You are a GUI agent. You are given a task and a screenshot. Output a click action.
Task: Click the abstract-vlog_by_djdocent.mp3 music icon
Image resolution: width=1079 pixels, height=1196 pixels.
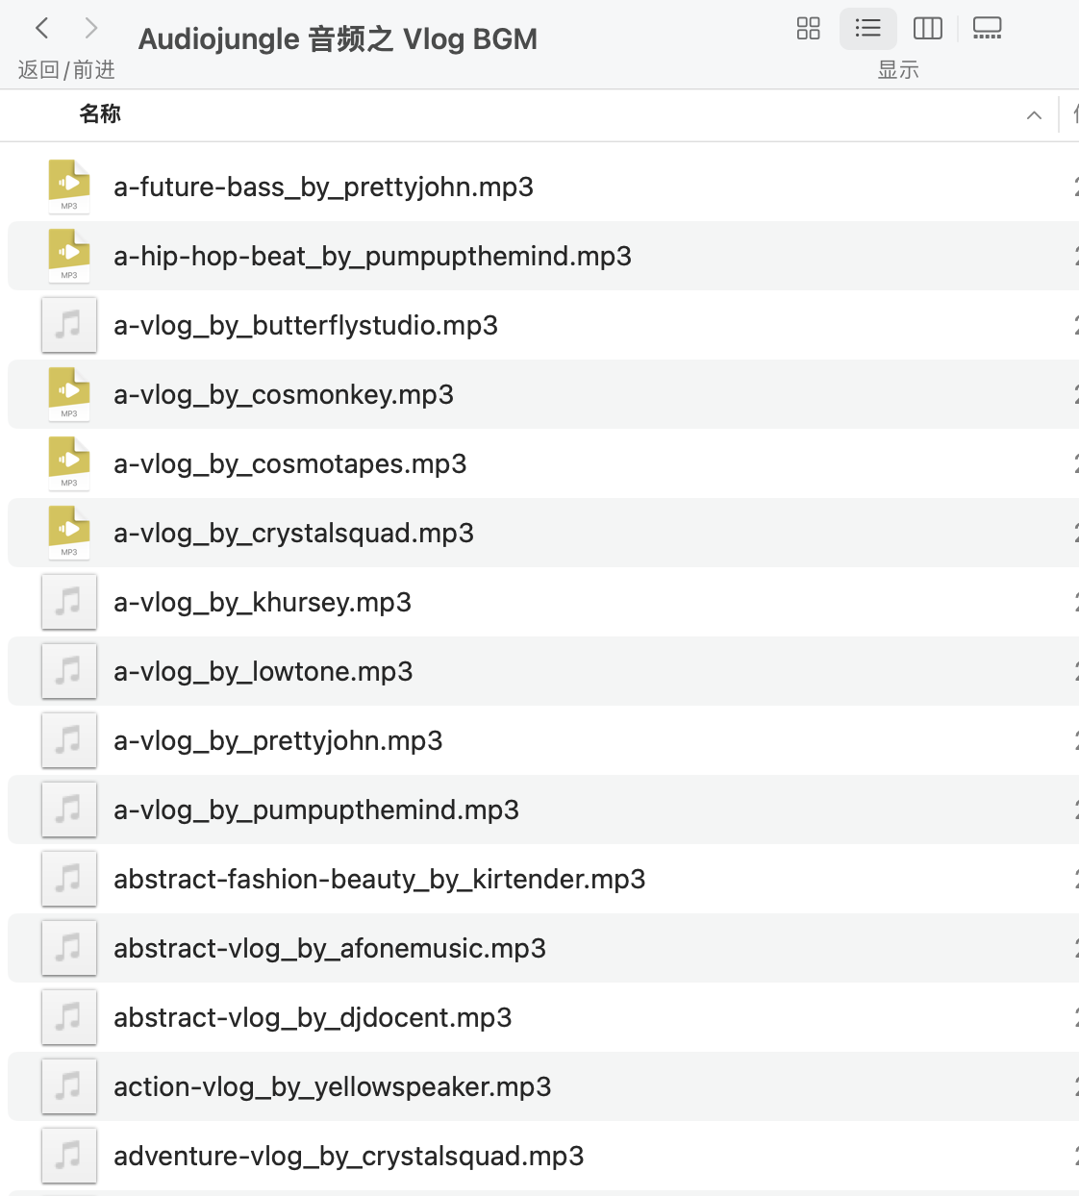tap(69, 1017)
